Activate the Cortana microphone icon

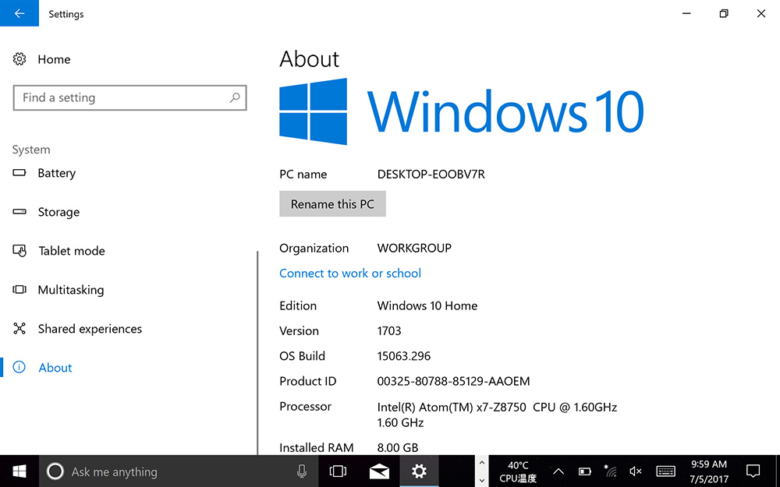(x=301, y=471)
